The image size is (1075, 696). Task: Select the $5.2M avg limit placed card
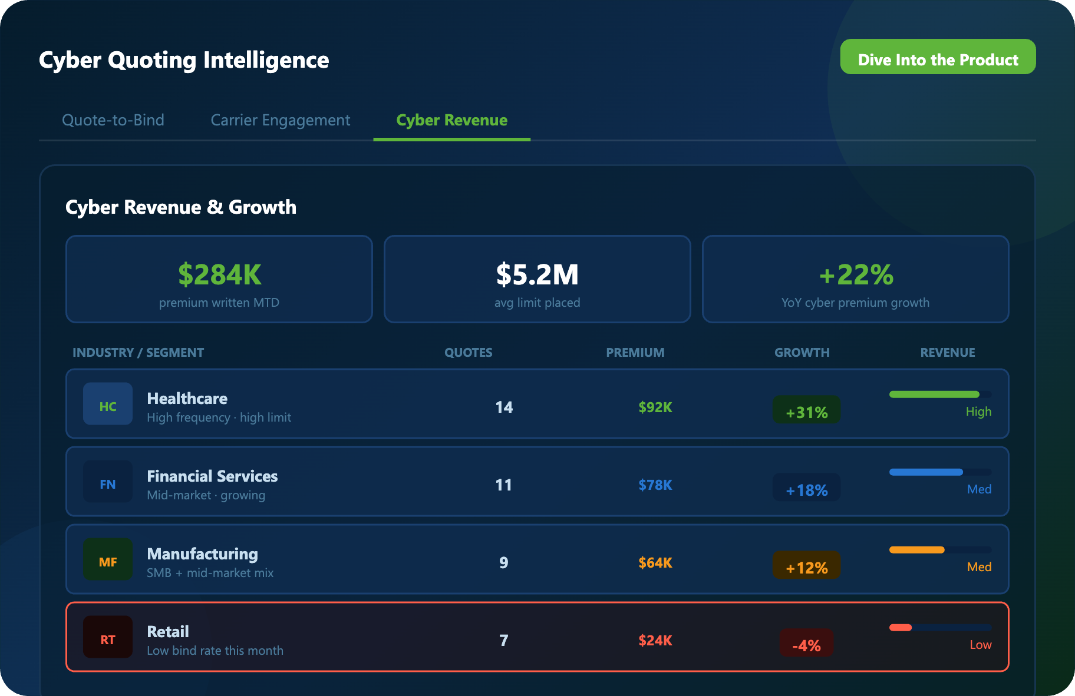pos(537,279)
